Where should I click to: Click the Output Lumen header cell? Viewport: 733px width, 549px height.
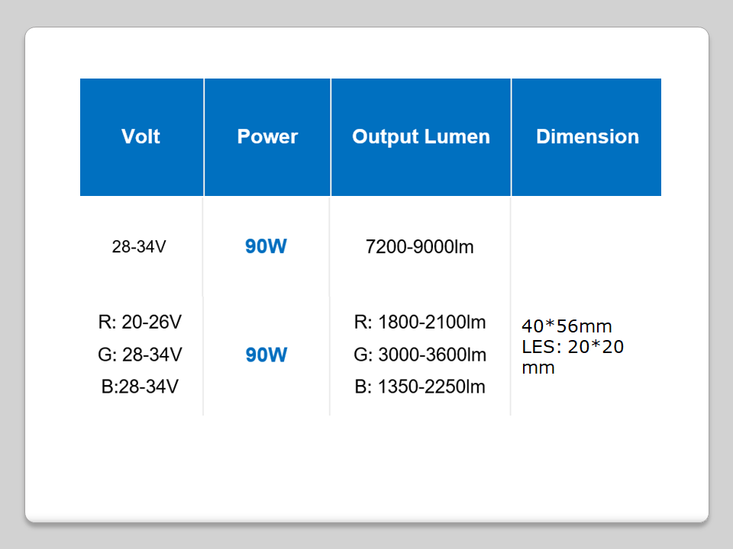421,136
